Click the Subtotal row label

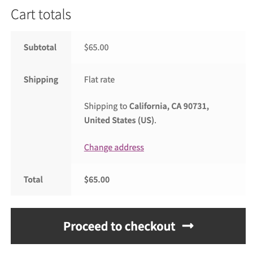[40, 47]
